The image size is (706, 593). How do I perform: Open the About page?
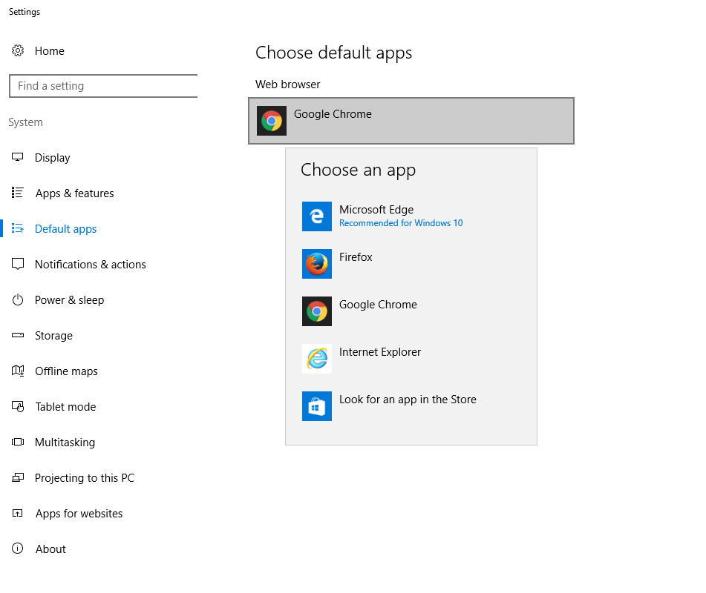point(50,549)
